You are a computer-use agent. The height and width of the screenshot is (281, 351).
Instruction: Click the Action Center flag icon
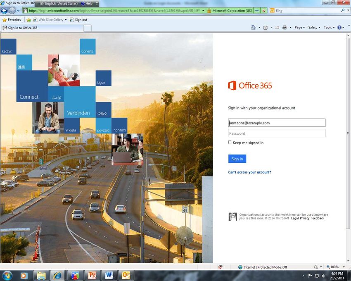[310, 276]
